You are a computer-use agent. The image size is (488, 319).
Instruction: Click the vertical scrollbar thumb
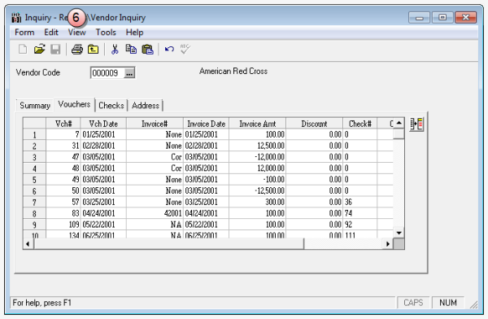(399, 133)
